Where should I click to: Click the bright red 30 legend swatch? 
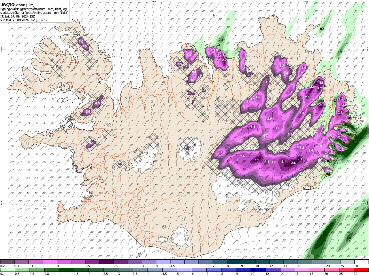(361, 270)
